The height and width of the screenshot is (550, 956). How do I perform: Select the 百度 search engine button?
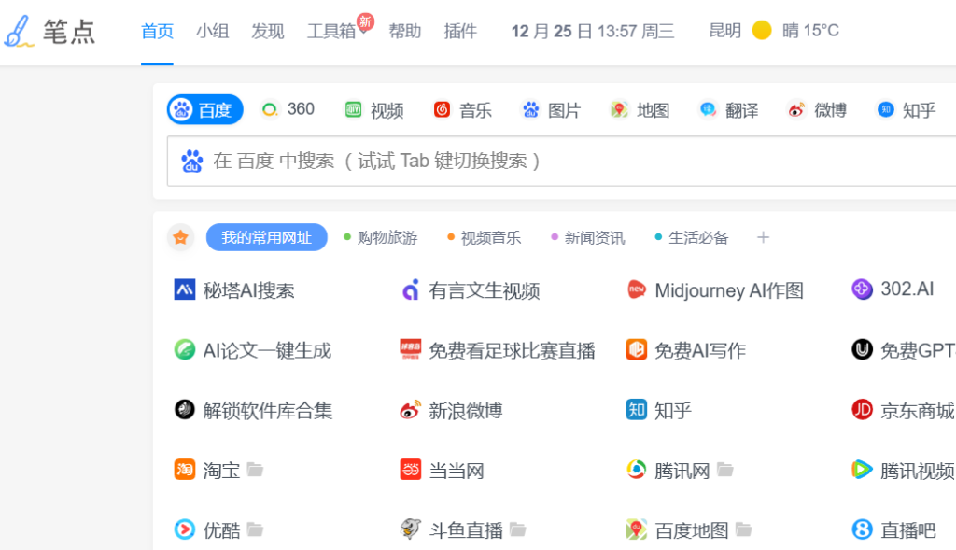[x=204, y=110]
